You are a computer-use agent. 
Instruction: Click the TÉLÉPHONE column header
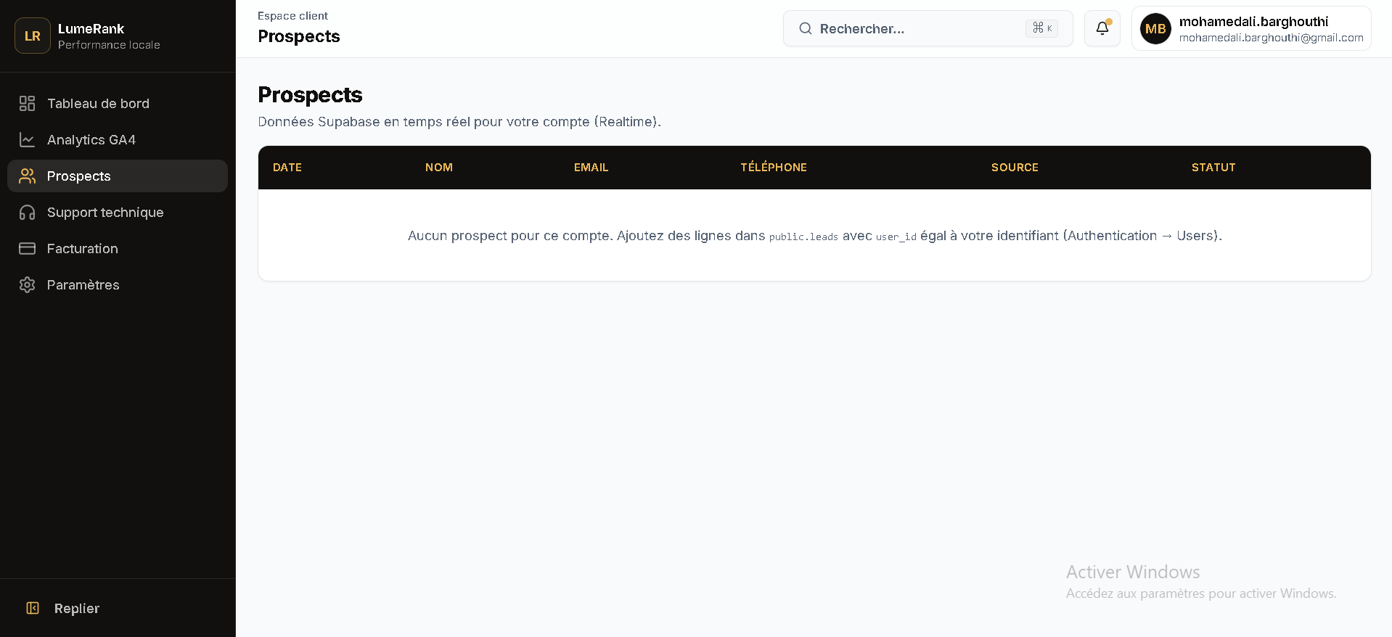(774, 168)
